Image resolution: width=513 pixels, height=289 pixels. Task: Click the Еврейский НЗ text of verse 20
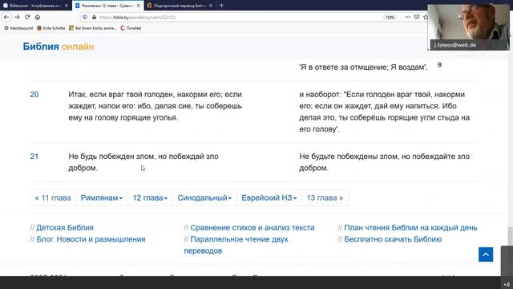pos(385,112)
